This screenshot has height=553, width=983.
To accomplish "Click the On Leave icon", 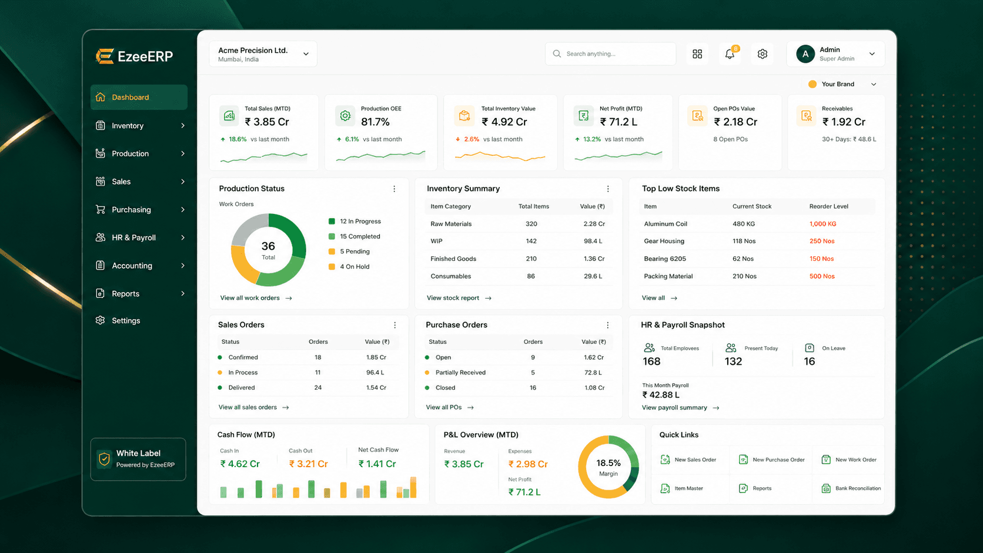I will [x=810, y=348].
